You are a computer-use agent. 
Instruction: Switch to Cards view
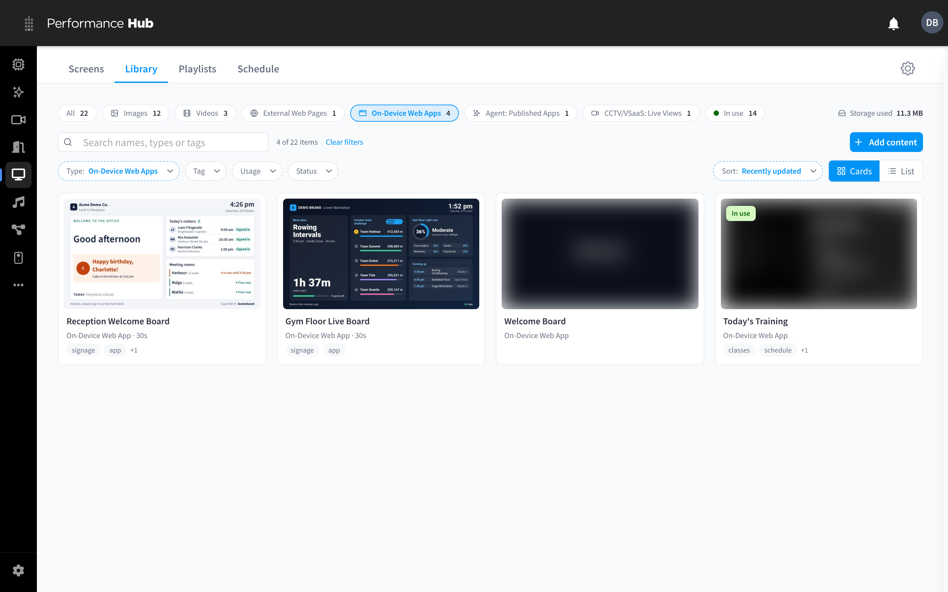pyautogui.click(x=854, y=171)
